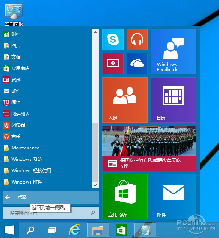Open the 文档 documents folder
The width and height of the screenshot is (219, 238).
tap(12, 57)
